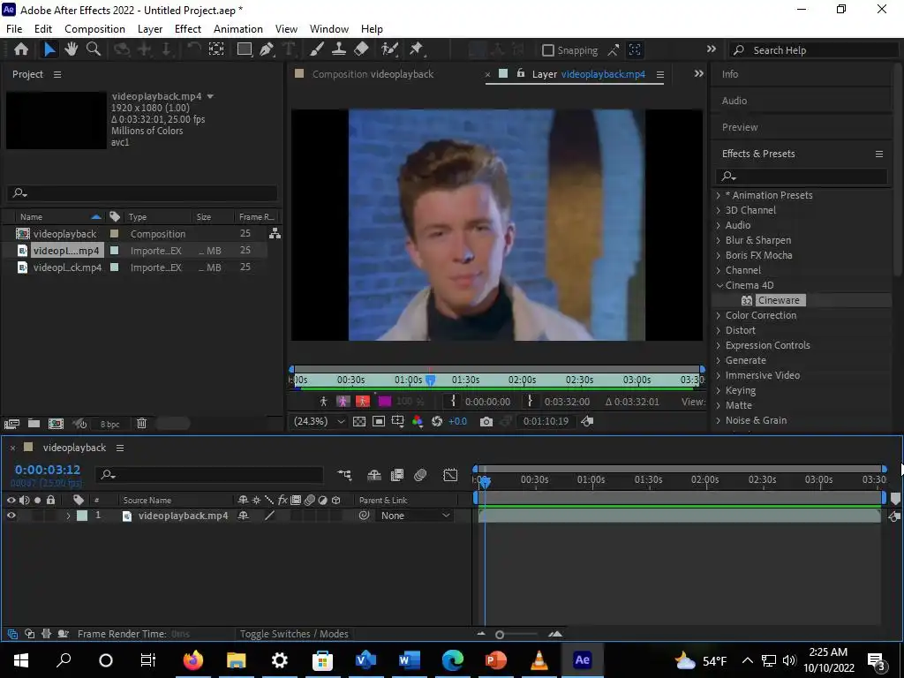904x678 pixels.
Task: Expand the Keying effects category
Action: (x=719, y=389)
